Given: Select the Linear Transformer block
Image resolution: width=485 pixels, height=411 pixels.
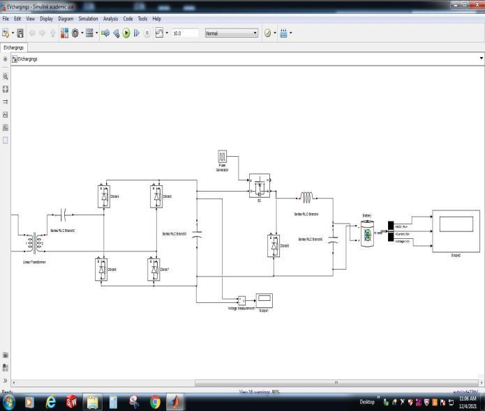Looking at the screenshot, I should [x=35, y=243].
